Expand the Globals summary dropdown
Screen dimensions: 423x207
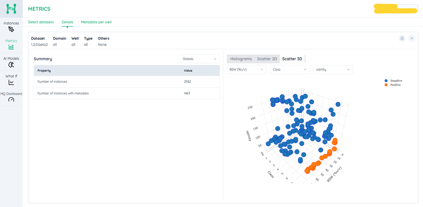coord(200,59)
